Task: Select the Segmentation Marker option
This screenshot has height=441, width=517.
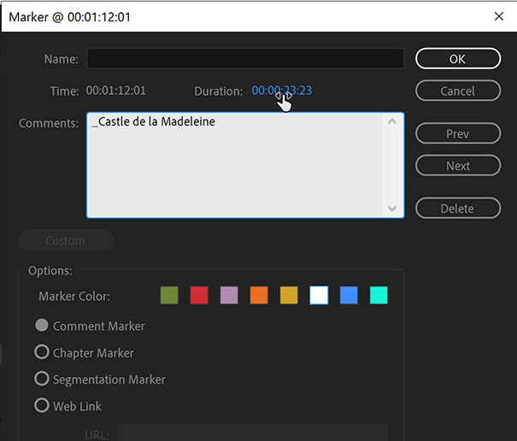Action: click(41, 379)
